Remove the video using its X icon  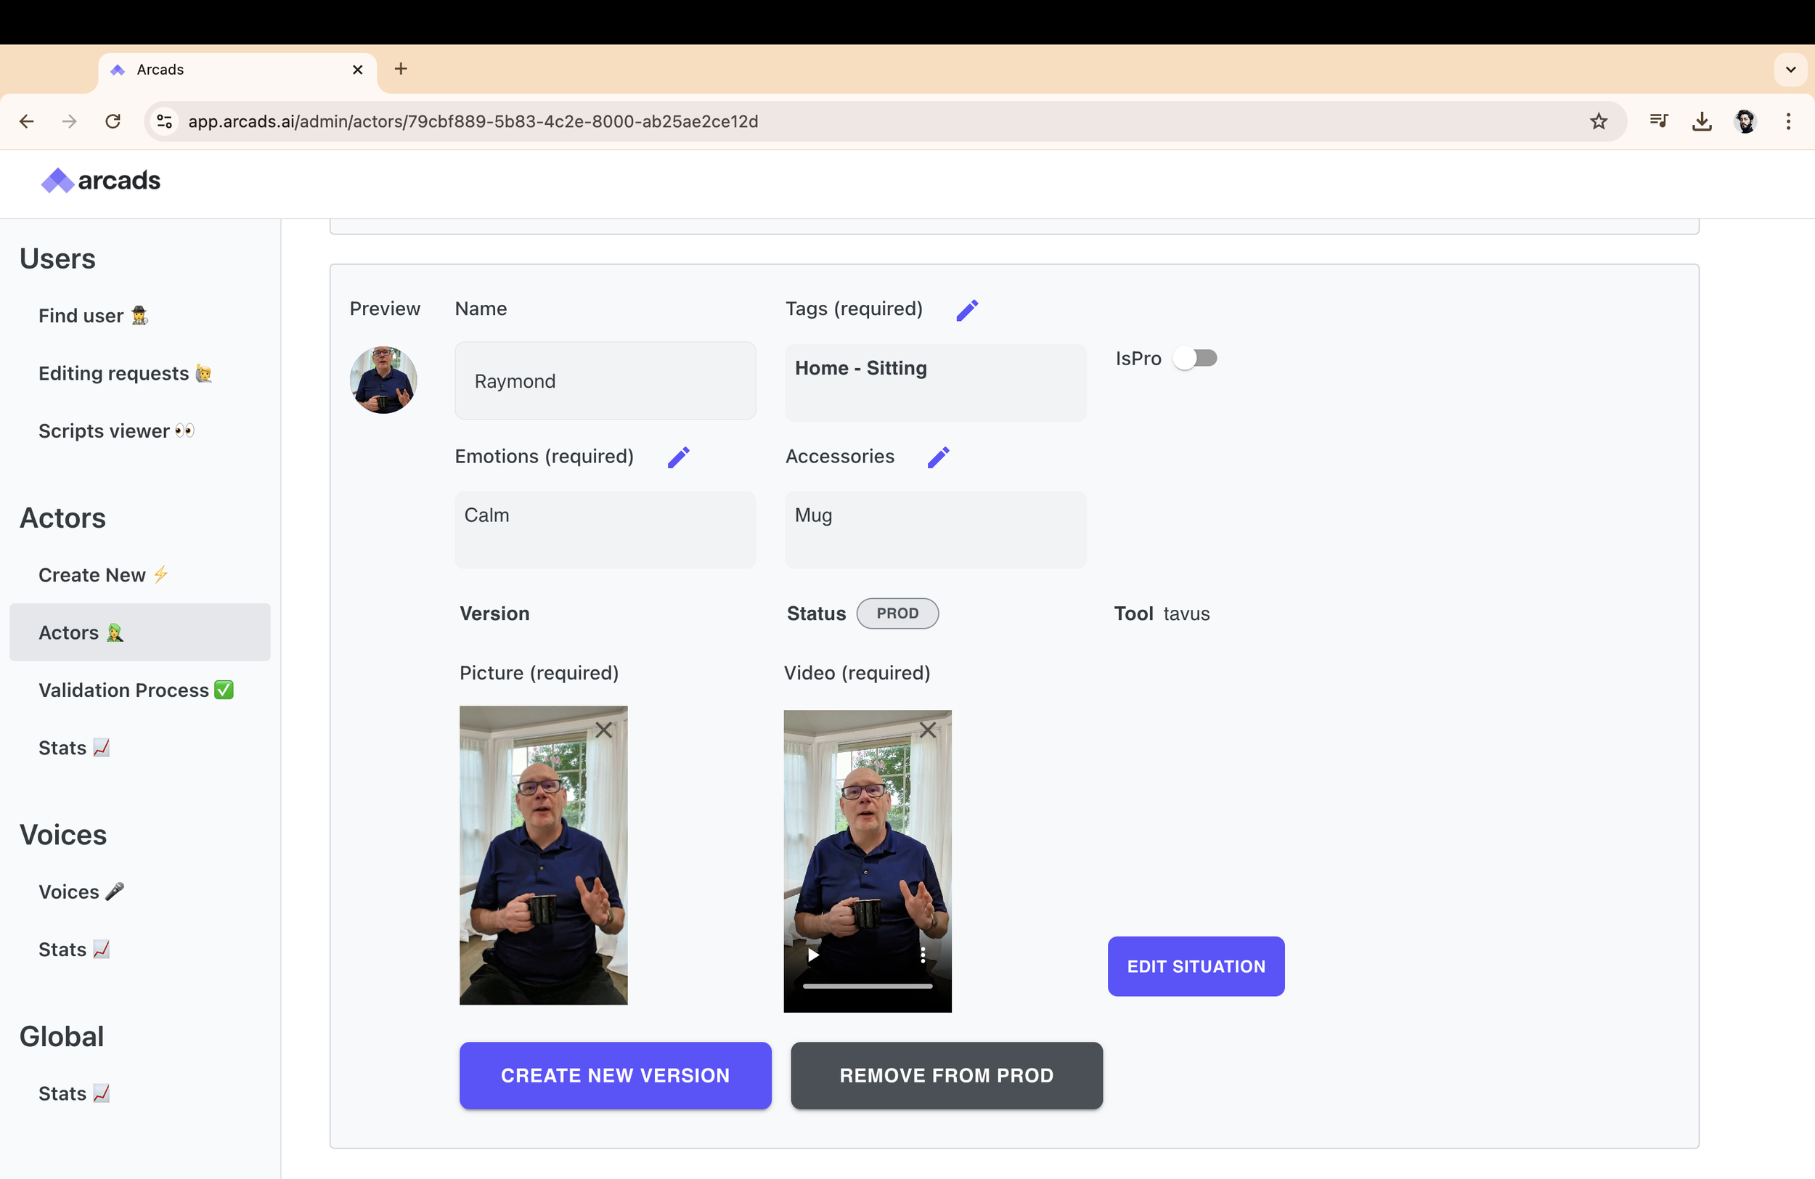[x=927, y=730]
